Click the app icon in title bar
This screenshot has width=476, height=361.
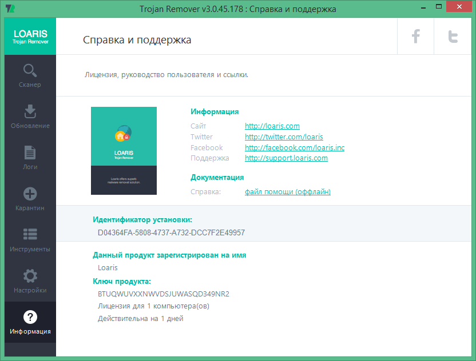(10, 9)
